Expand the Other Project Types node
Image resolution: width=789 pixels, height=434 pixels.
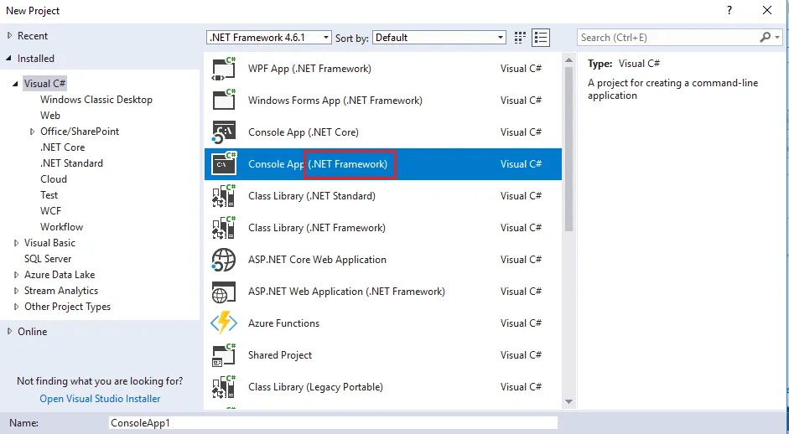(16, 307)
